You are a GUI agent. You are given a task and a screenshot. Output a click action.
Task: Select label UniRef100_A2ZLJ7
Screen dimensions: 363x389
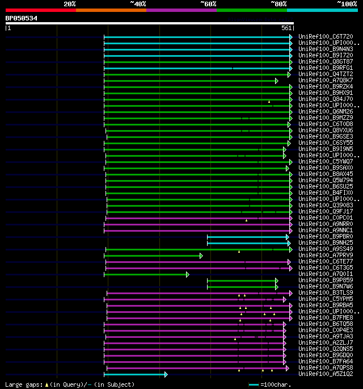pos(326,342)
